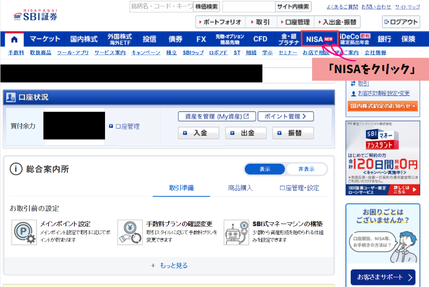Click the 銘柄名 stock search input field
This screenshot has width=429, height=287.
(x=161, y=7)
